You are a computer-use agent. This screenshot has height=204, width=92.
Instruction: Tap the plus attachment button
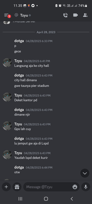click(x=6, y=187)
